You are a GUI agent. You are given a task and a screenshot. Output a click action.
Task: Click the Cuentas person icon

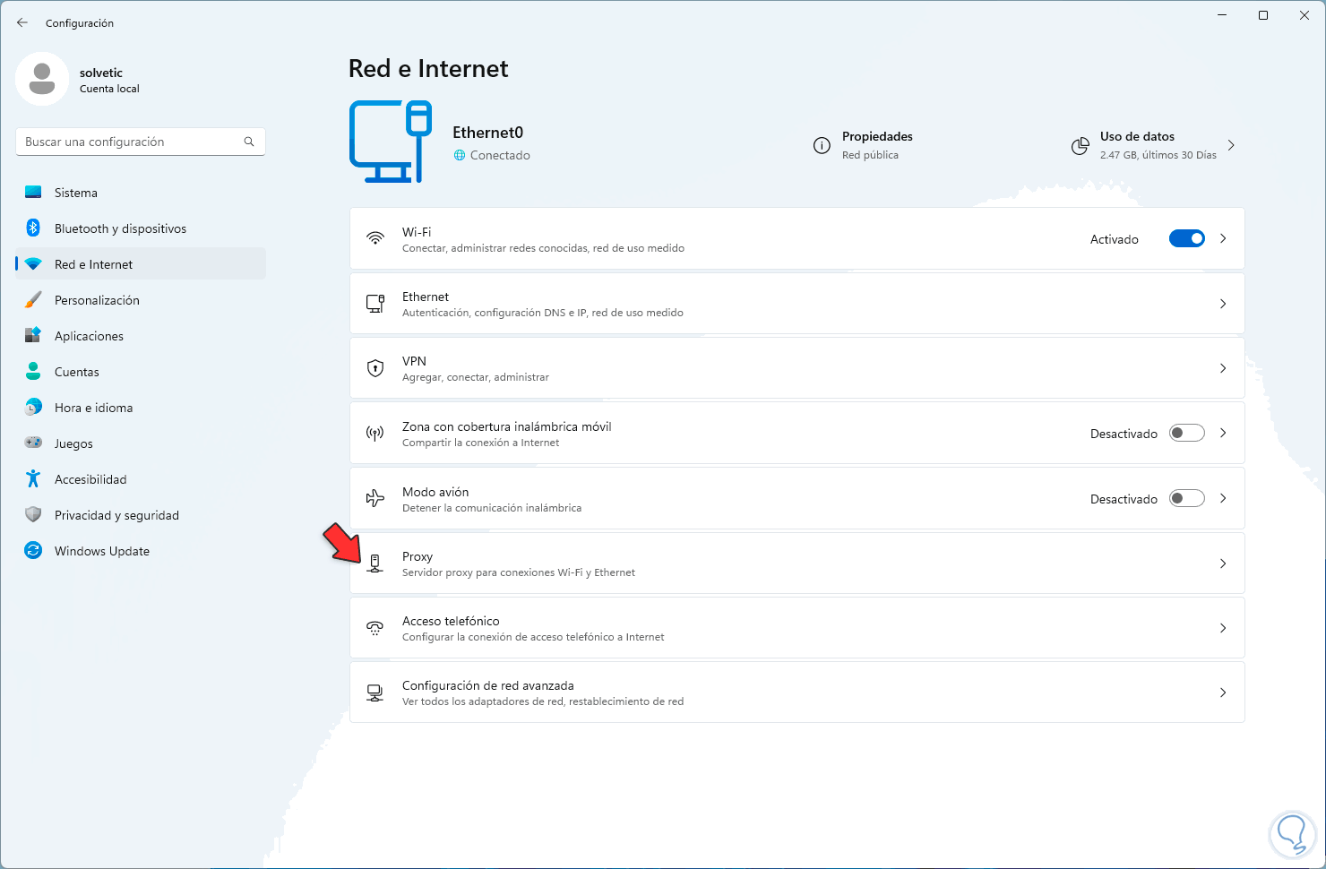[x=33, y=372]
